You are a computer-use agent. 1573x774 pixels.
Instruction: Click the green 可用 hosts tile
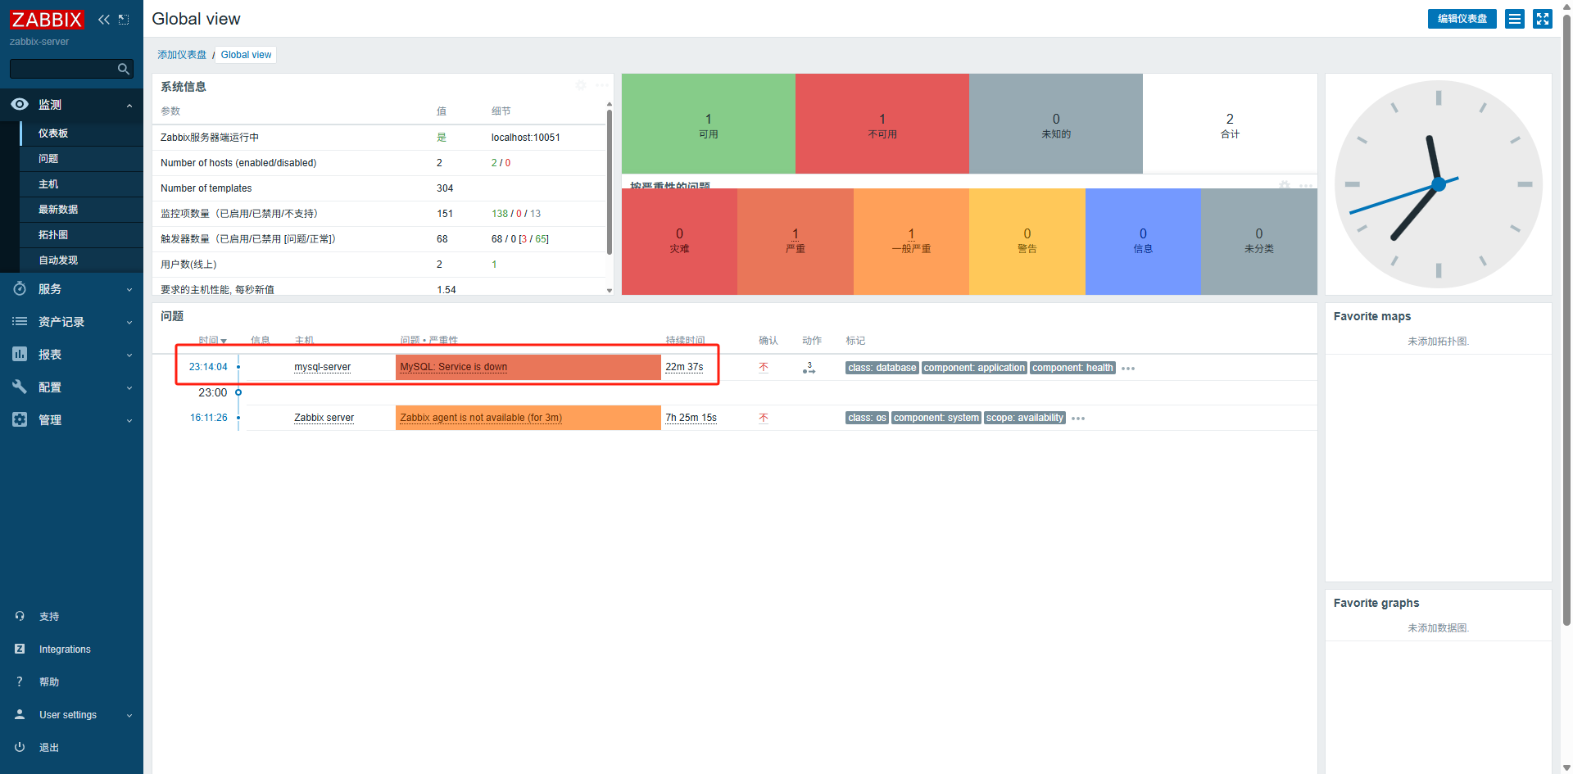tap(708, 124)
